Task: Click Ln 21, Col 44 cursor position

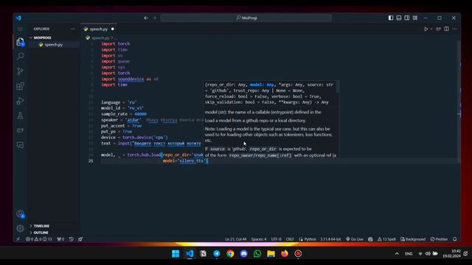Action: [x=235, y=239]
